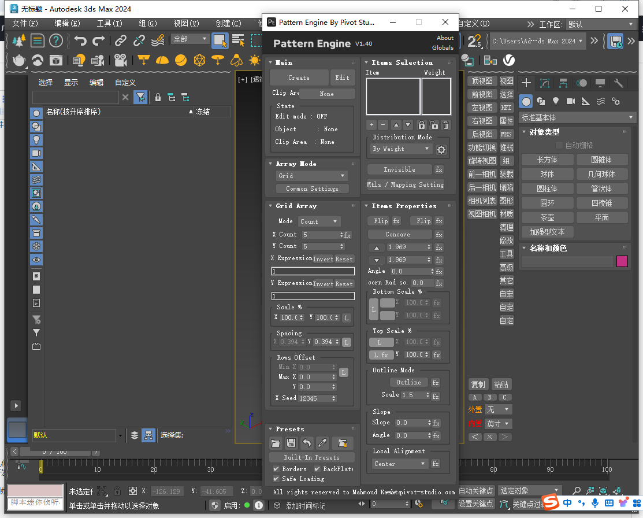Screen dimensions: 643x518
Task: Open the Local Alignment Center dropdown
Action: [399, 464]
